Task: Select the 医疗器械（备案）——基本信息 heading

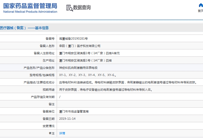Action: [24, 28]
